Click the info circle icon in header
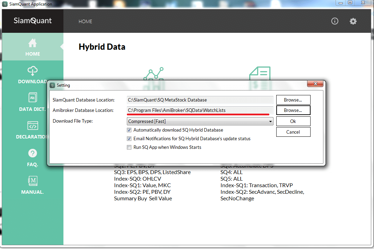Viewport: 374px width, 249px height. click(x=335, y=21)
